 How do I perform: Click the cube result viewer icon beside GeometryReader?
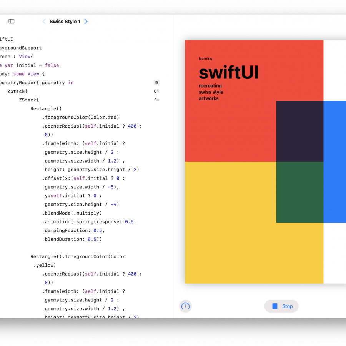[156, 82]
